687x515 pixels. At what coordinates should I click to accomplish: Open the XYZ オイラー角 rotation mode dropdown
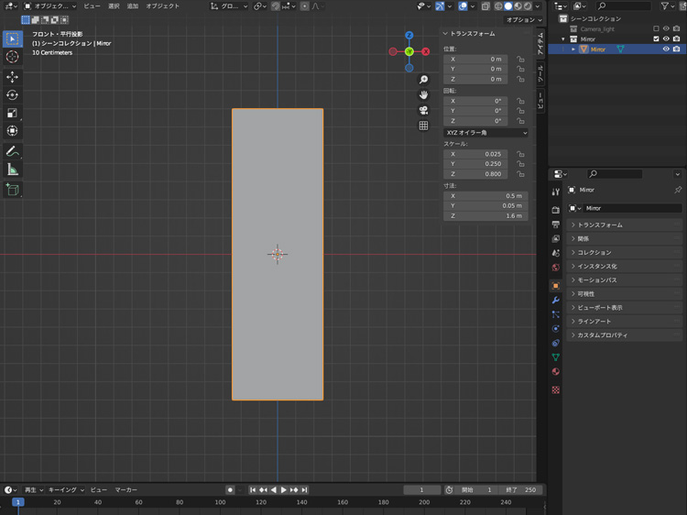pos(485,133)
